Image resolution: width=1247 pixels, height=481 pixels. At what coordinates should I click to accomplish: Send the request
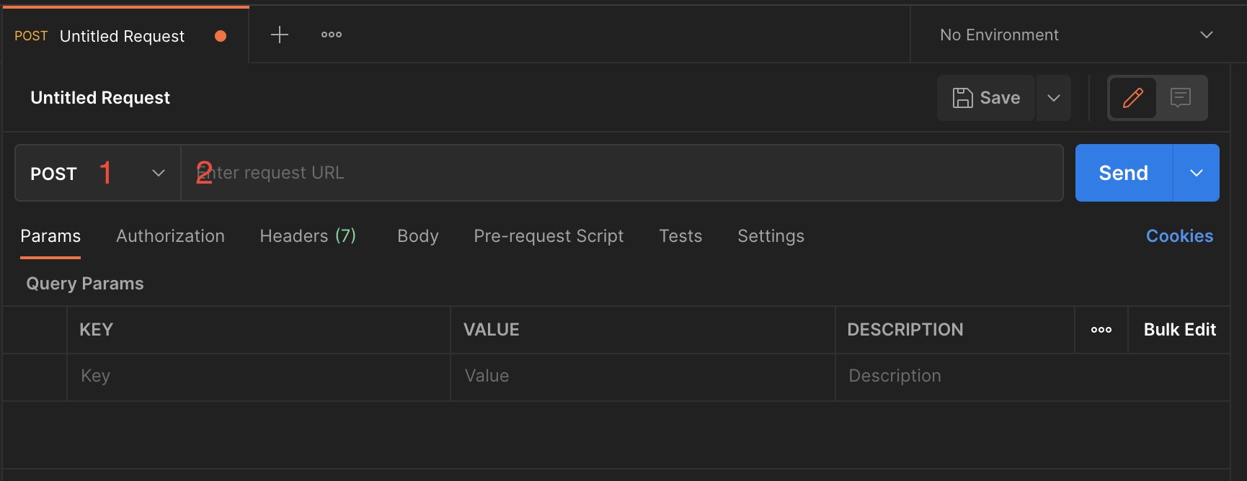tap(1123, 173)
